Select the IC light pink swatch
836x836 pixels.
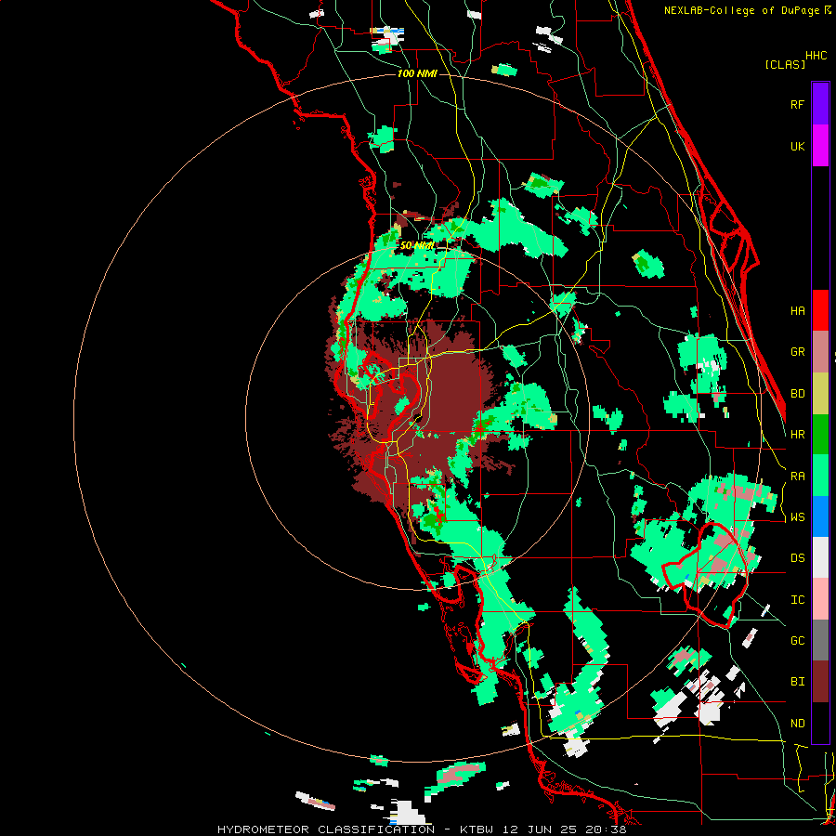pos(820,599)
